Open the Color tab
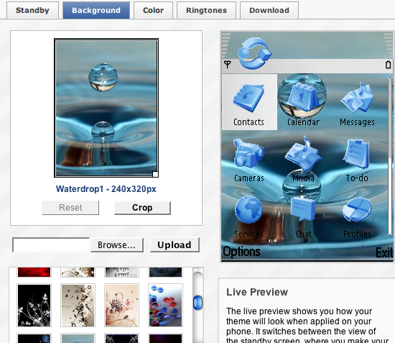This screenshot has height=343, width=395. coord(153,10)
